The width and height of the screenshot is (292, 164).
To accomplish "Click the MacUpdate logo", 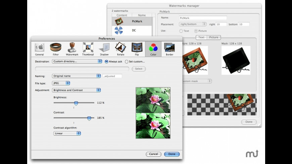I will [252, 154].
